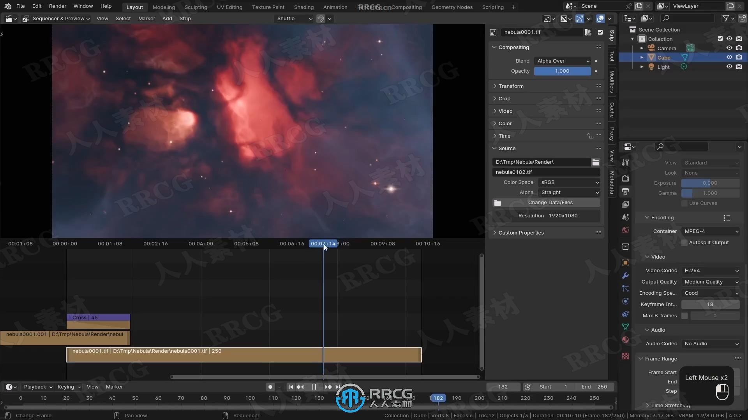Toggle visibility of Cube object in outliner
Image resolution: width=748 pixels, height=420 pixels.
pos(729,57)
